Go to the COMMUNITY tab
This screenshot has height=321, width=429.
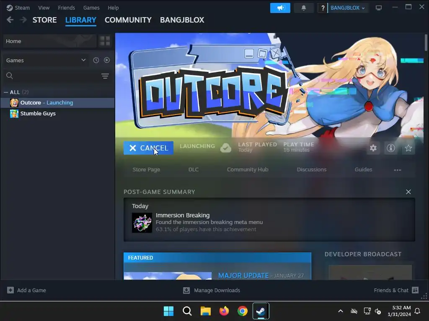pyautogui.click(x=128, y=20)
